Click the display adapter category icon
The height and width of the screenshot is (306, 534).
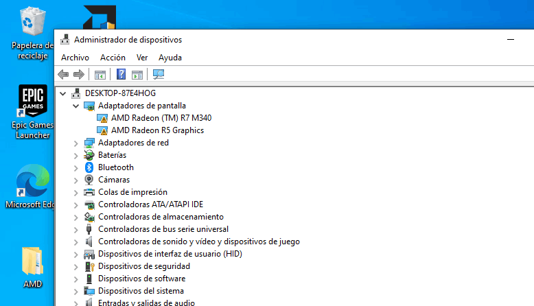tap(89, 106)
